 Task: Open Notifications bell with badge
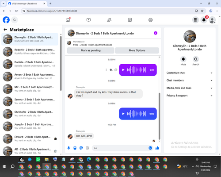click(x=204, y=20)
